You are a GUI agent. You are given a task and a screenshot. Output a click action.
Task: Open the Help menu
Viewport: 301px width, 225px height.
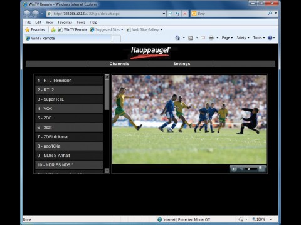[x=93, y=22]
